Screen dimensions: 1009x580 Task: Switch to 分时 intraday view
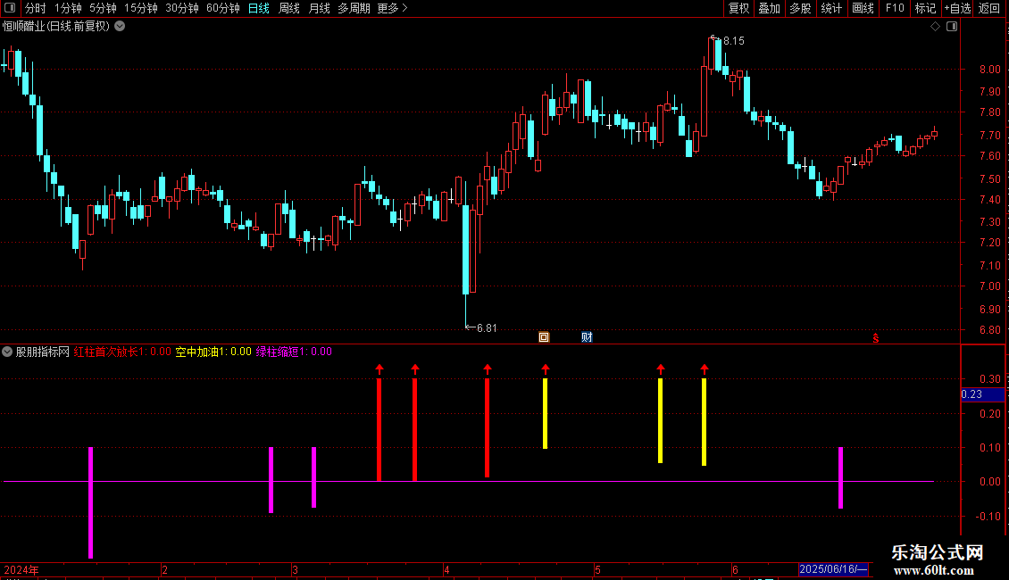coord(36,8)
